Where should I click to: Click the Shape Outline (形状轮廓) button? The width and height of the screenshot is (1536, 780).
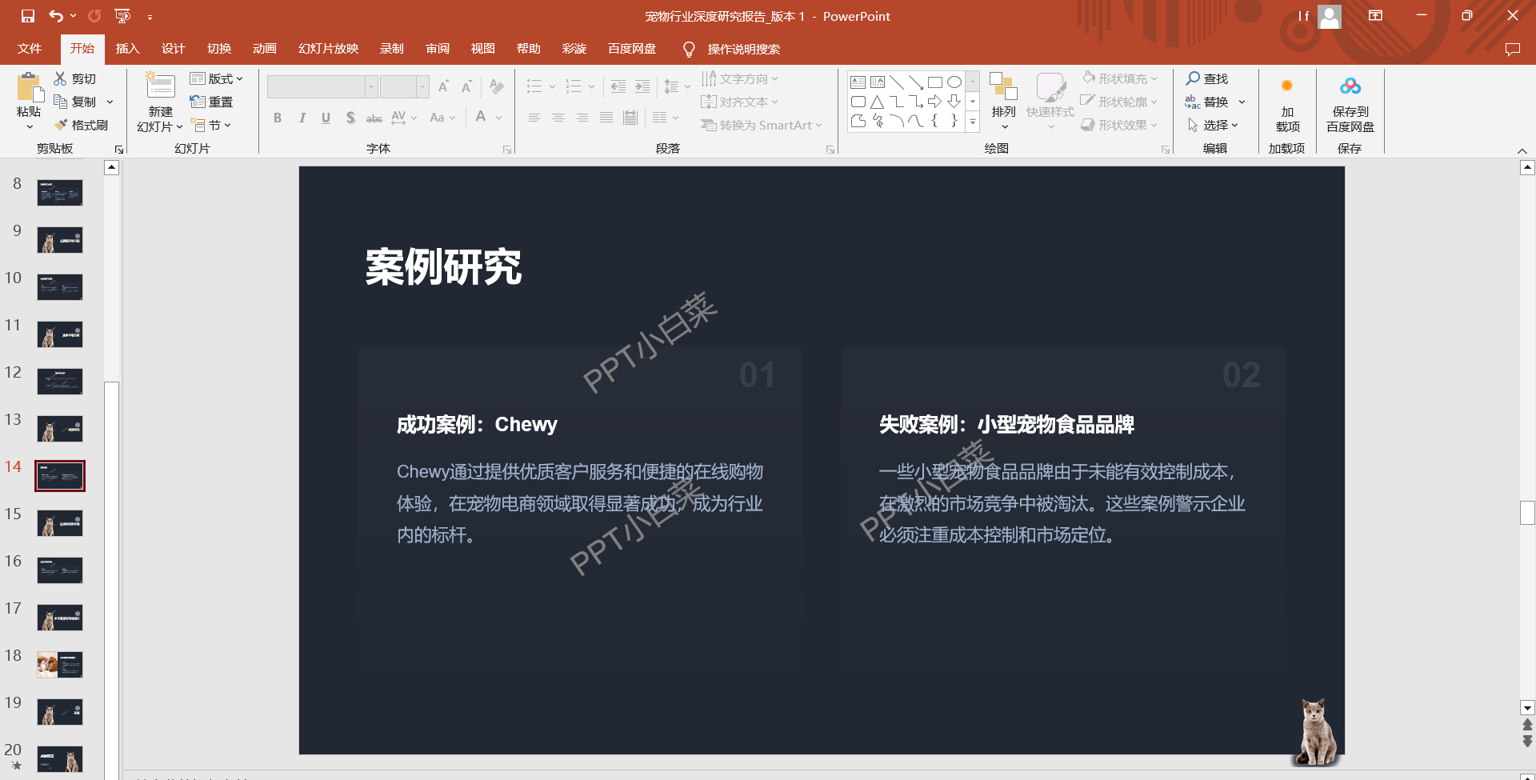(1119, 102)
